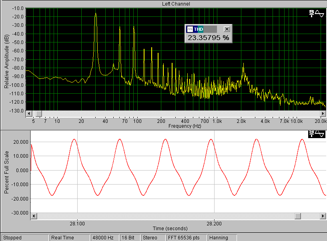Click the "Stereo" status bar field
Screen dimensions: 327x241
(153, 238)
